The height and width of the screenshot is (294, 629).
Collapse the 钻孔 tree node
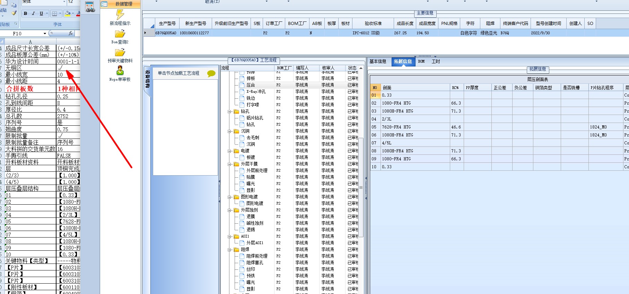(229, 112)
